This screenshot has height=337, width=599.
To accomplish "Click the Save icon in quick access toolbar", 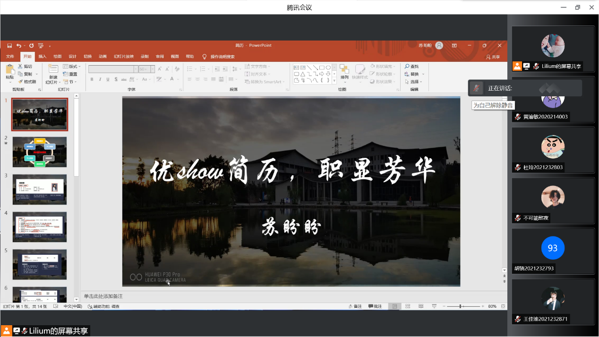I will click(x=9, y=46).
